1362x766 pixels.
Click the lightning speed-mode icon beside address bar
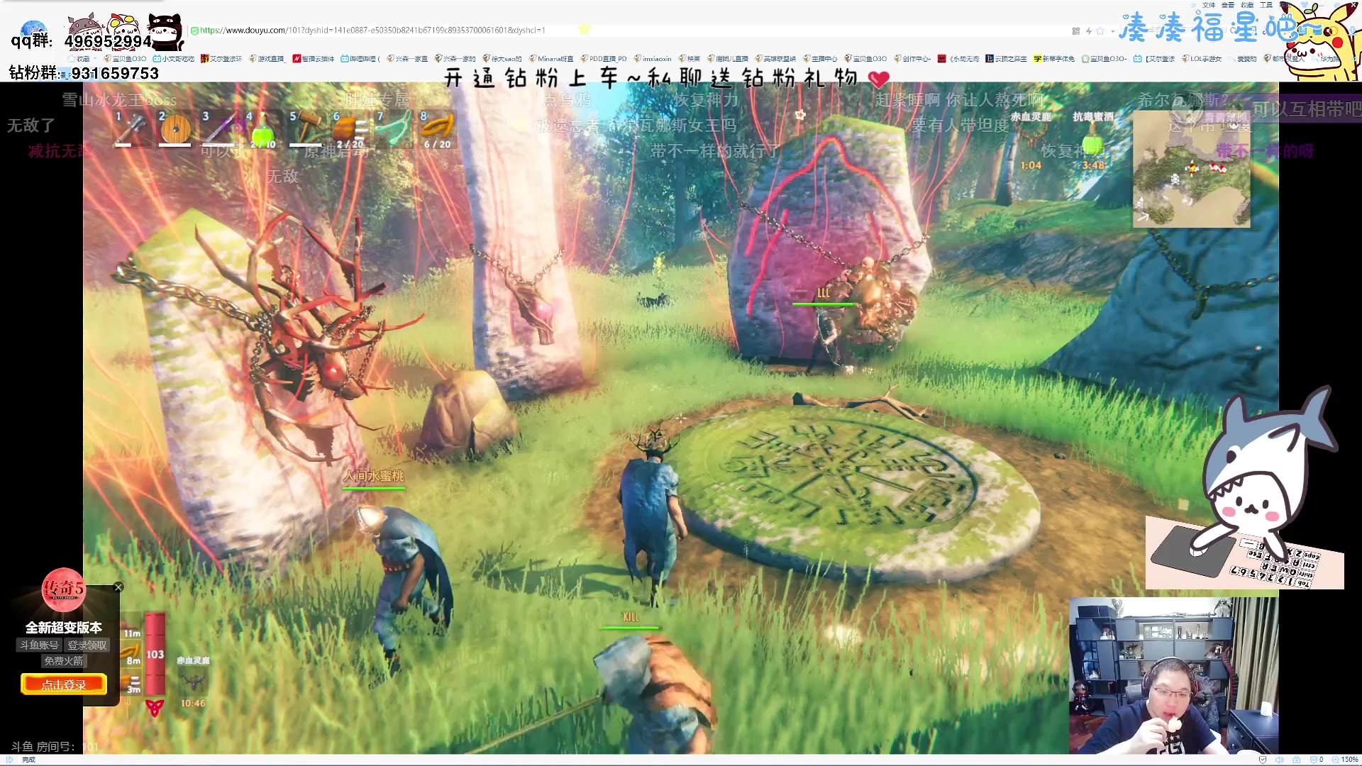[1088, 30]
